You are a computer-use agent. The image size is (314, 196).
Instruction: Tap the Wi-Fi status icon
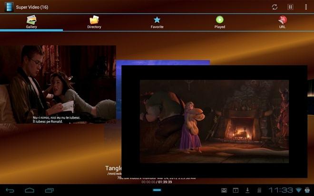pyautogui.click(x=298, y=190)
